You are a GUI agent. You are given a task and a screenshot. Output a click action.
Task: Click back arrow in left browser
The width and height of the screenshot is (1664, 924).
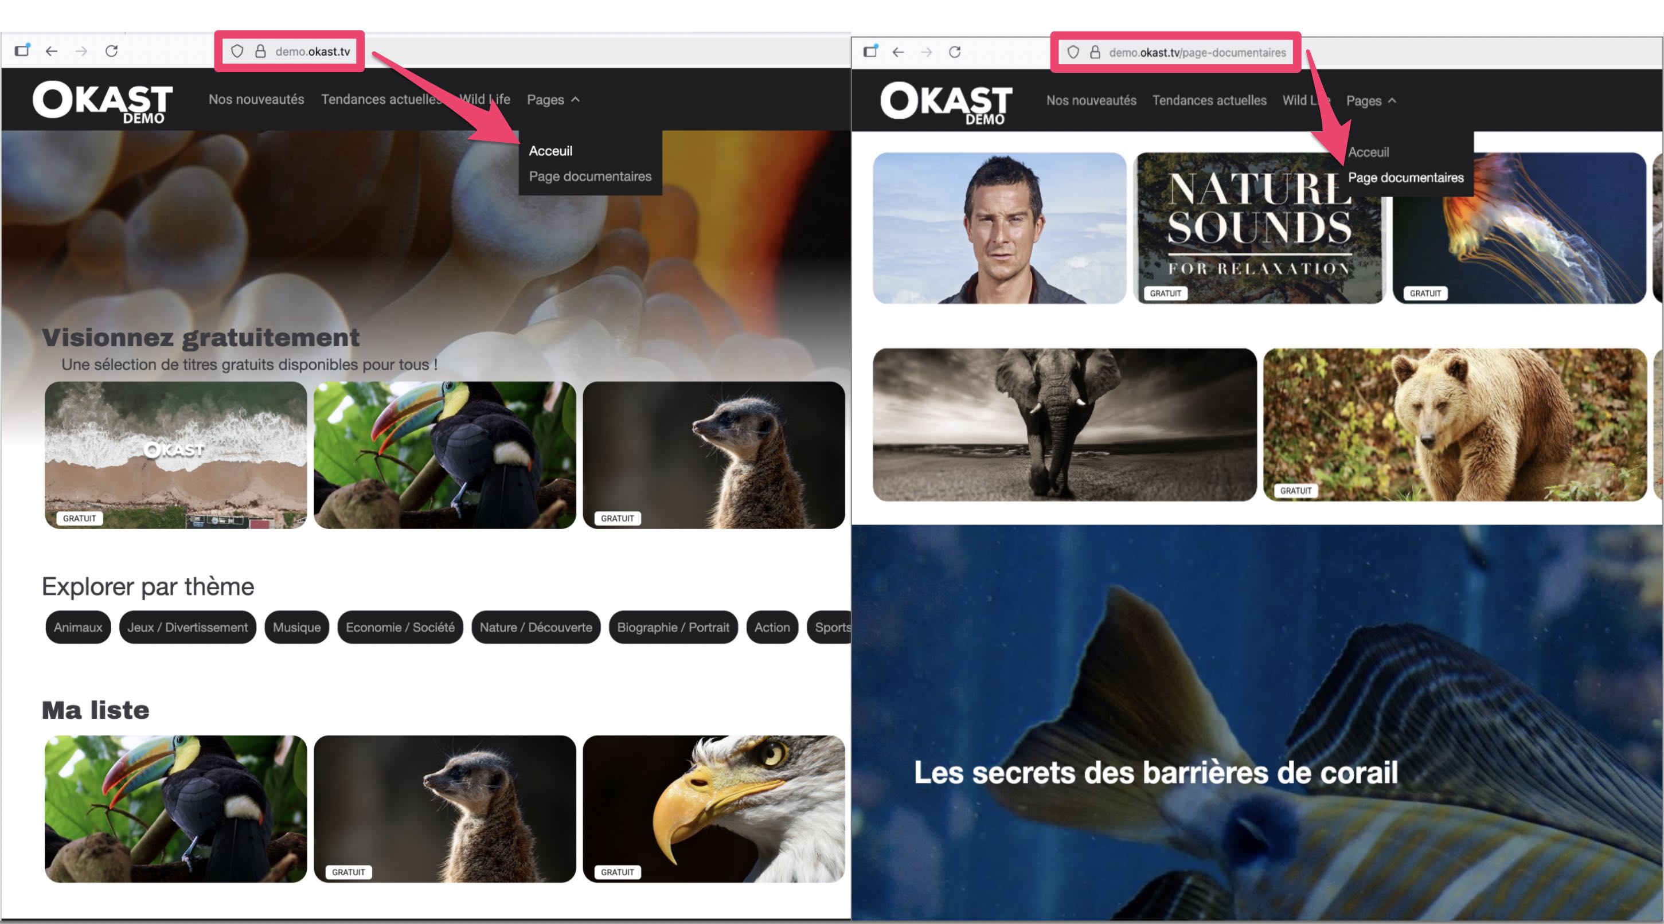52,51
